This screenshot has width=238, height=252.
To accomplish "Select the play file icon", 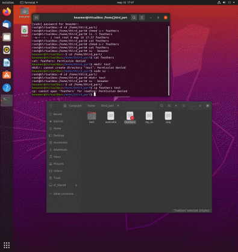I will click(168, 118).
